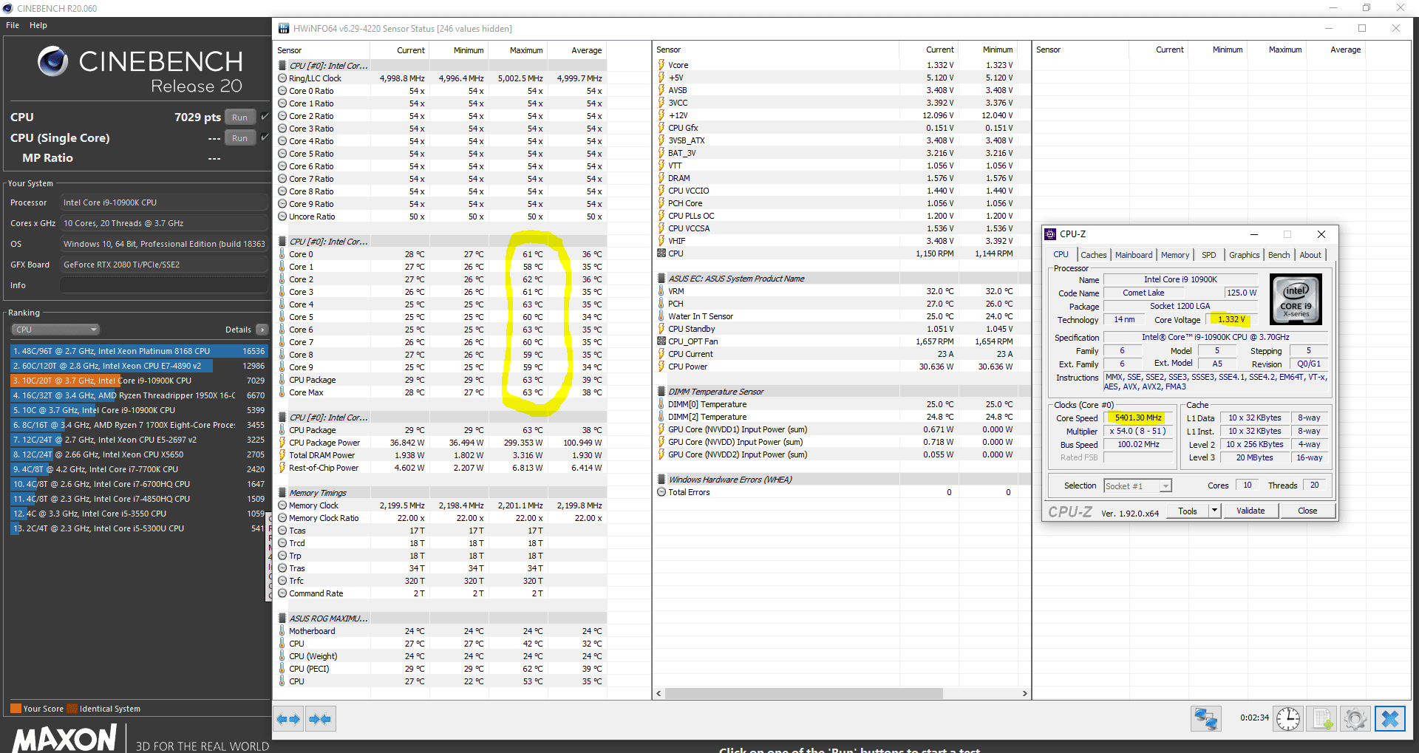1419x753 pixels.
Task: Select highlighted ranking bar for i9-10900K 7029
Action: click(139, 381)
